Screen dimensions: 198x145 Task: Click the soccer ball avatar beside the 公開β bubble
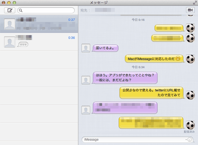point(190,95)
